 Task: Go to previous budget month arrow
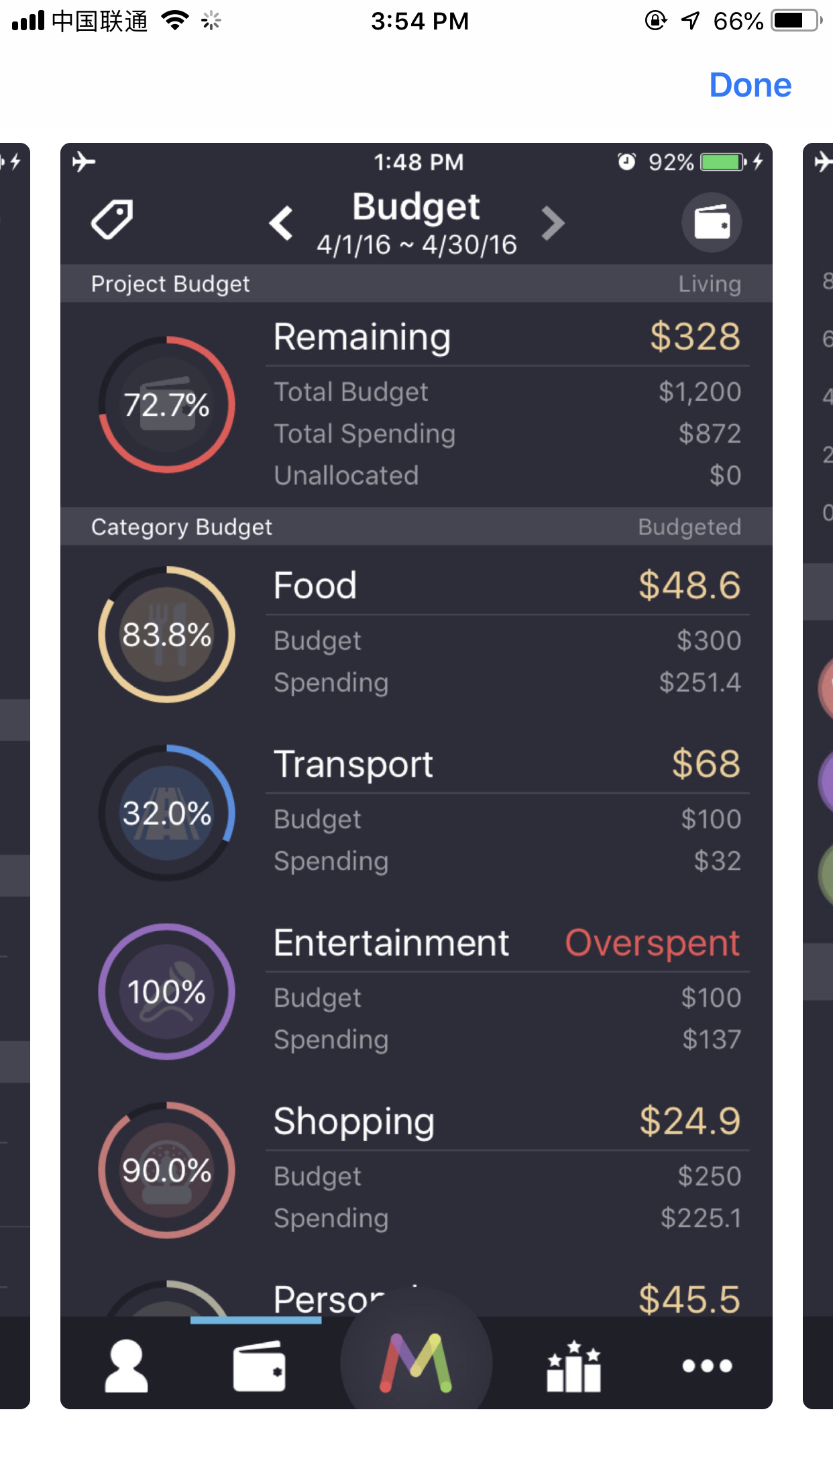click(x=282, y=223)
